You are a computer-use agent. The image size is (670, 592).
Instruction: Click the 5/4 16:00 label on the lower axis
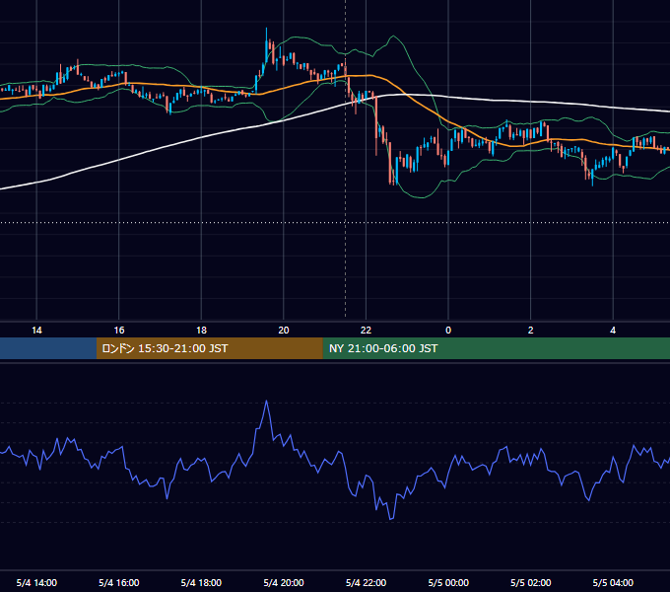(119, 582)
